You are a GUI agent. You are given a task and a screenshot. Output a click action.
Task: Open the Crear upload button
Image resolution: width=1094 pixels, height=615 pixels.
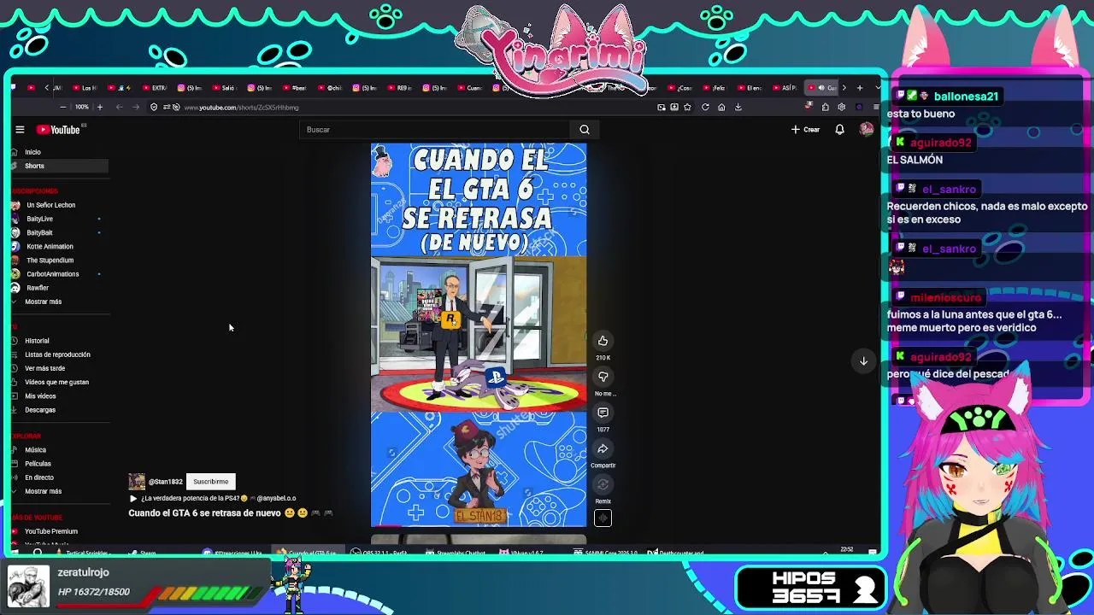click(x=805, y=130)
